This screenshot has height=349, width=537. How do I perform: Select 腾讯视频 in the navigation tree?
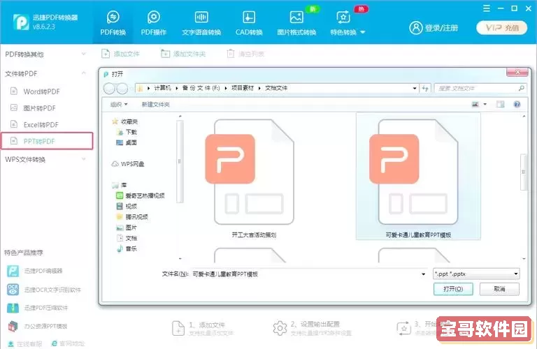click(x=132, y=216)
